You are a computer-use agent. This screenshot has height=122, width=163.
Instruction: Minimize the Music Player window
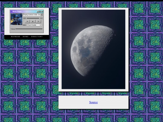[38, 11]
